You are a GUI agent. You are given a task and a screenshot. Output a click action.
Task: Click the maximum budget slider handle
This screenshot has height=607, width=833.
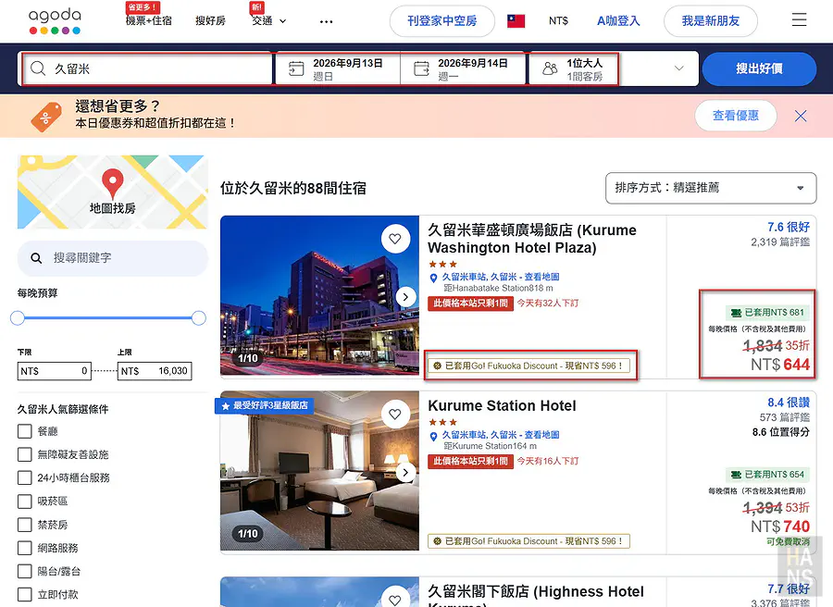point(199,318)
